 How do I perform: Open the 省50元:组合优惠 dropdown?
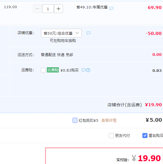pos(61,33)
